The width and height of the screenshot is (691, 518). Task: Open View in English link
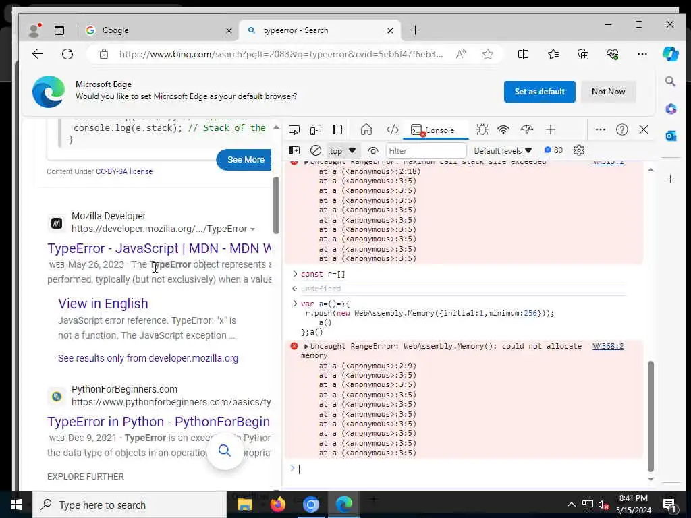point(103,304)
